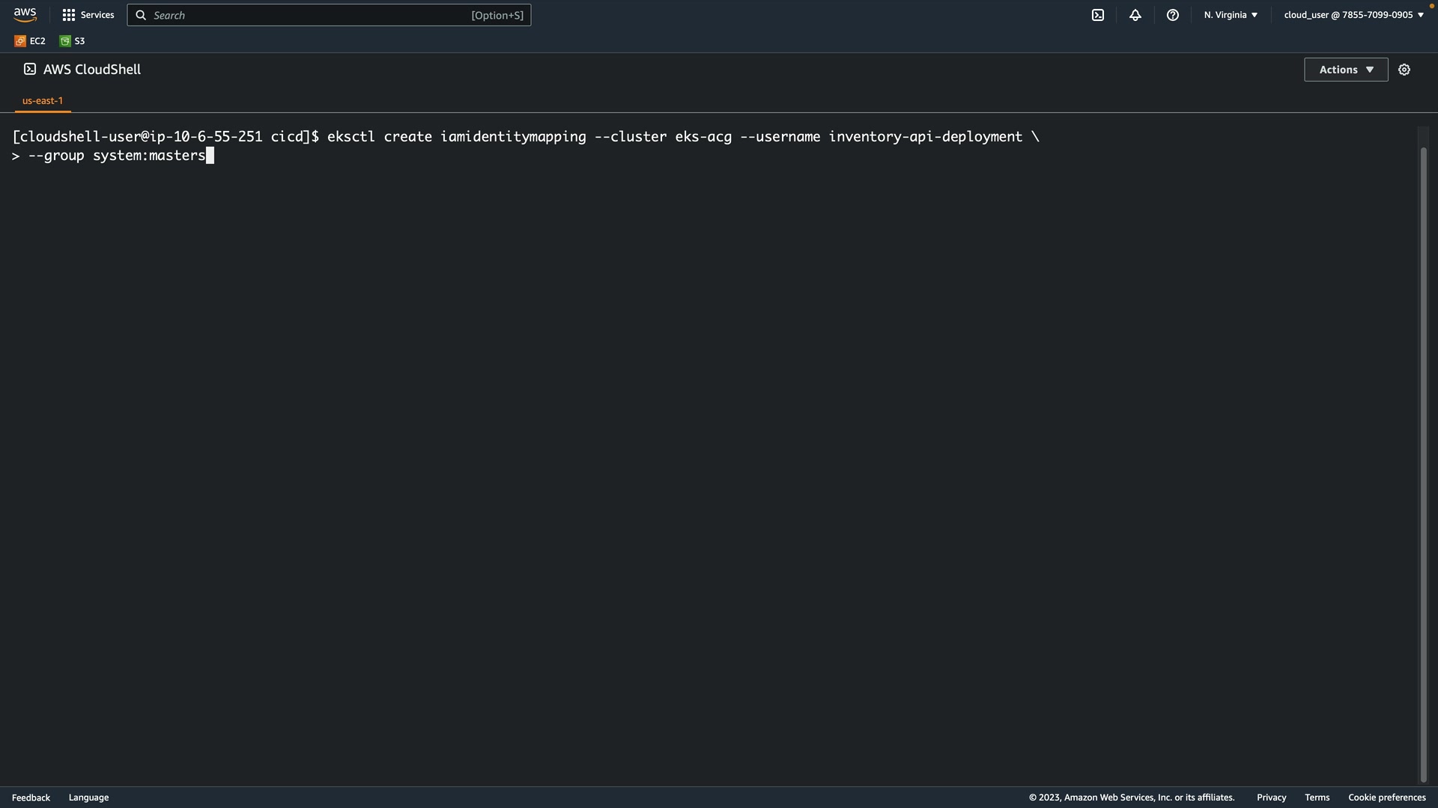Click the terminal vertical scrollbar
1438x808 pixels.
[1424, 464]
